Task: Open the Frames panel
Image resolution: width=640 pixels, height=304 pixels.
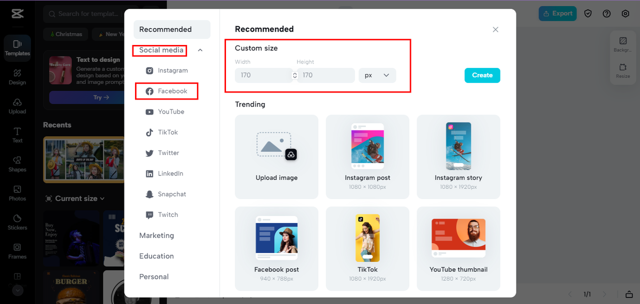Action: pos(17,251)
